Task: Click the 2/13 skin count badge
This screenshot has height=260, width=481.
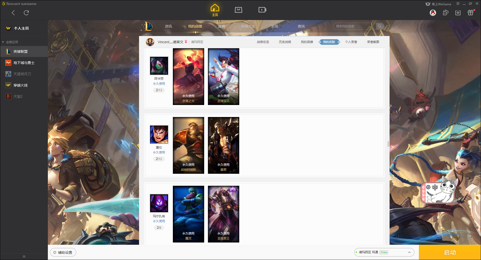Action: [x=159, y=90]
